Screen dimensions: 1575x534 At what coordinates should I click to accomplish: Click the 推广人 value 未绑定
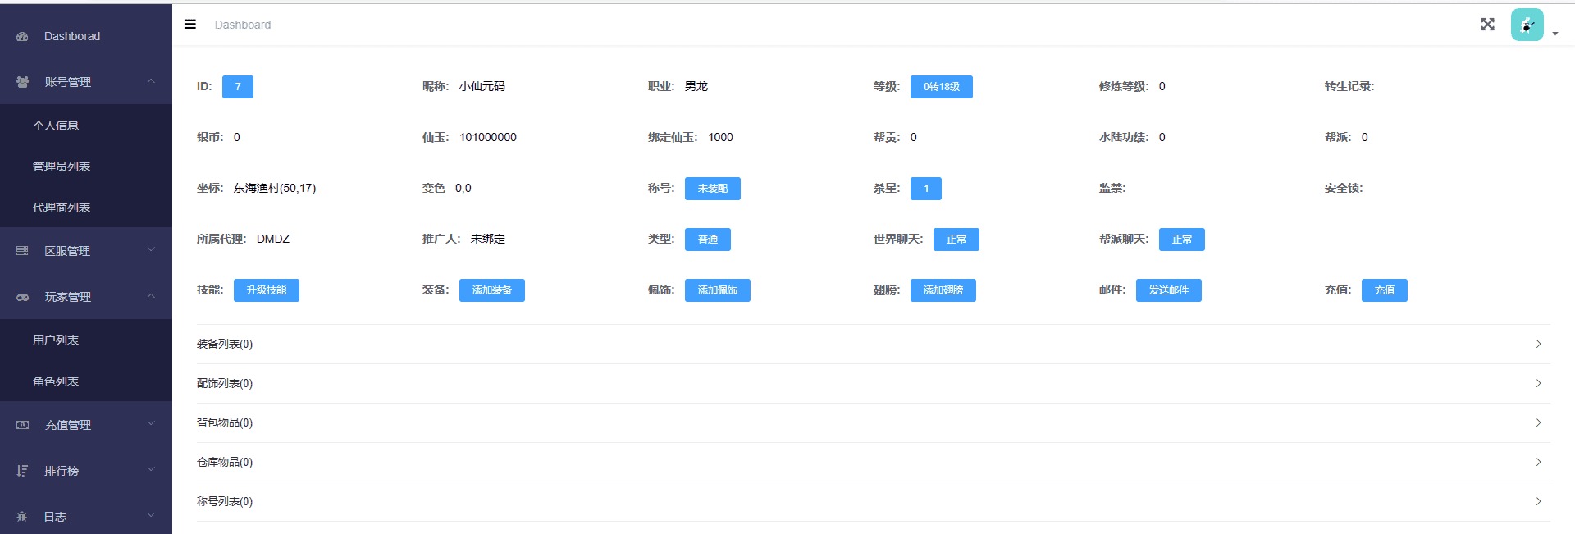[488, 239]
